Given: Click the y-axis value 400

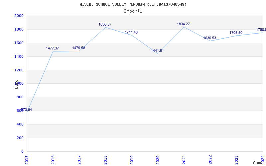Looking at the screenshot, I should click(20, 124).
